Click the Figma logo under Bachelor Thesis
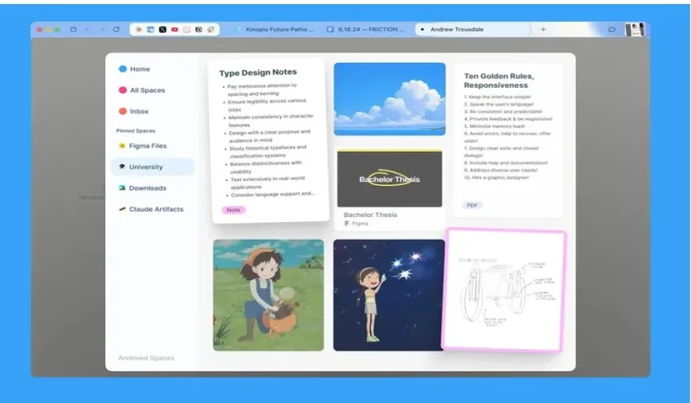The height and width of the screenshot is (403, 691). click(x=347, y=223)
